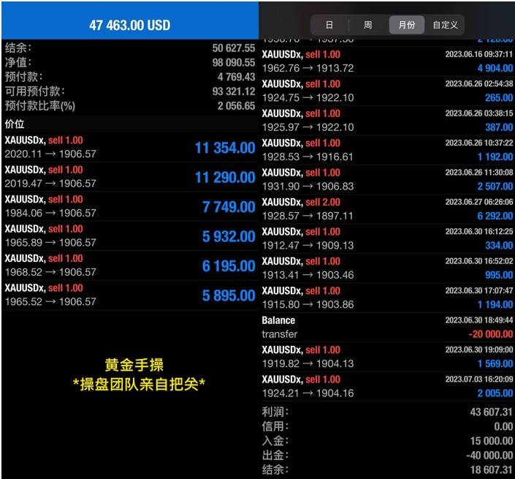
Task: Click the profit amount 334.00
Action: click(x=499, y=246)
